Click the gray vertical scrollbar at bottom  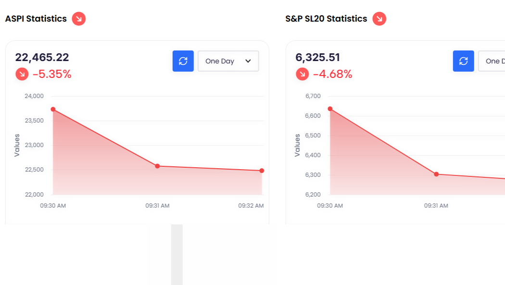[x=177, y=255]
